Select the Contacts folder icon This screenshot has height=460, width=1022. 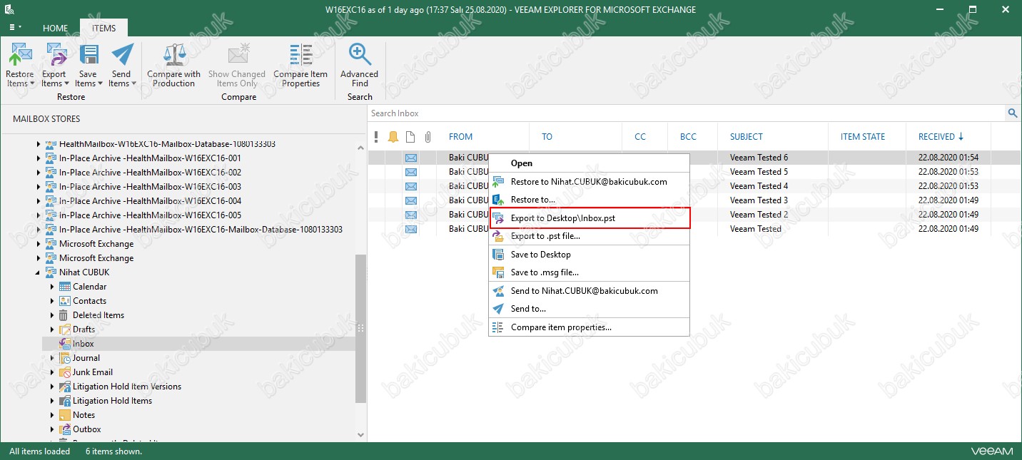pyautogui.click(x=65, y=301)
